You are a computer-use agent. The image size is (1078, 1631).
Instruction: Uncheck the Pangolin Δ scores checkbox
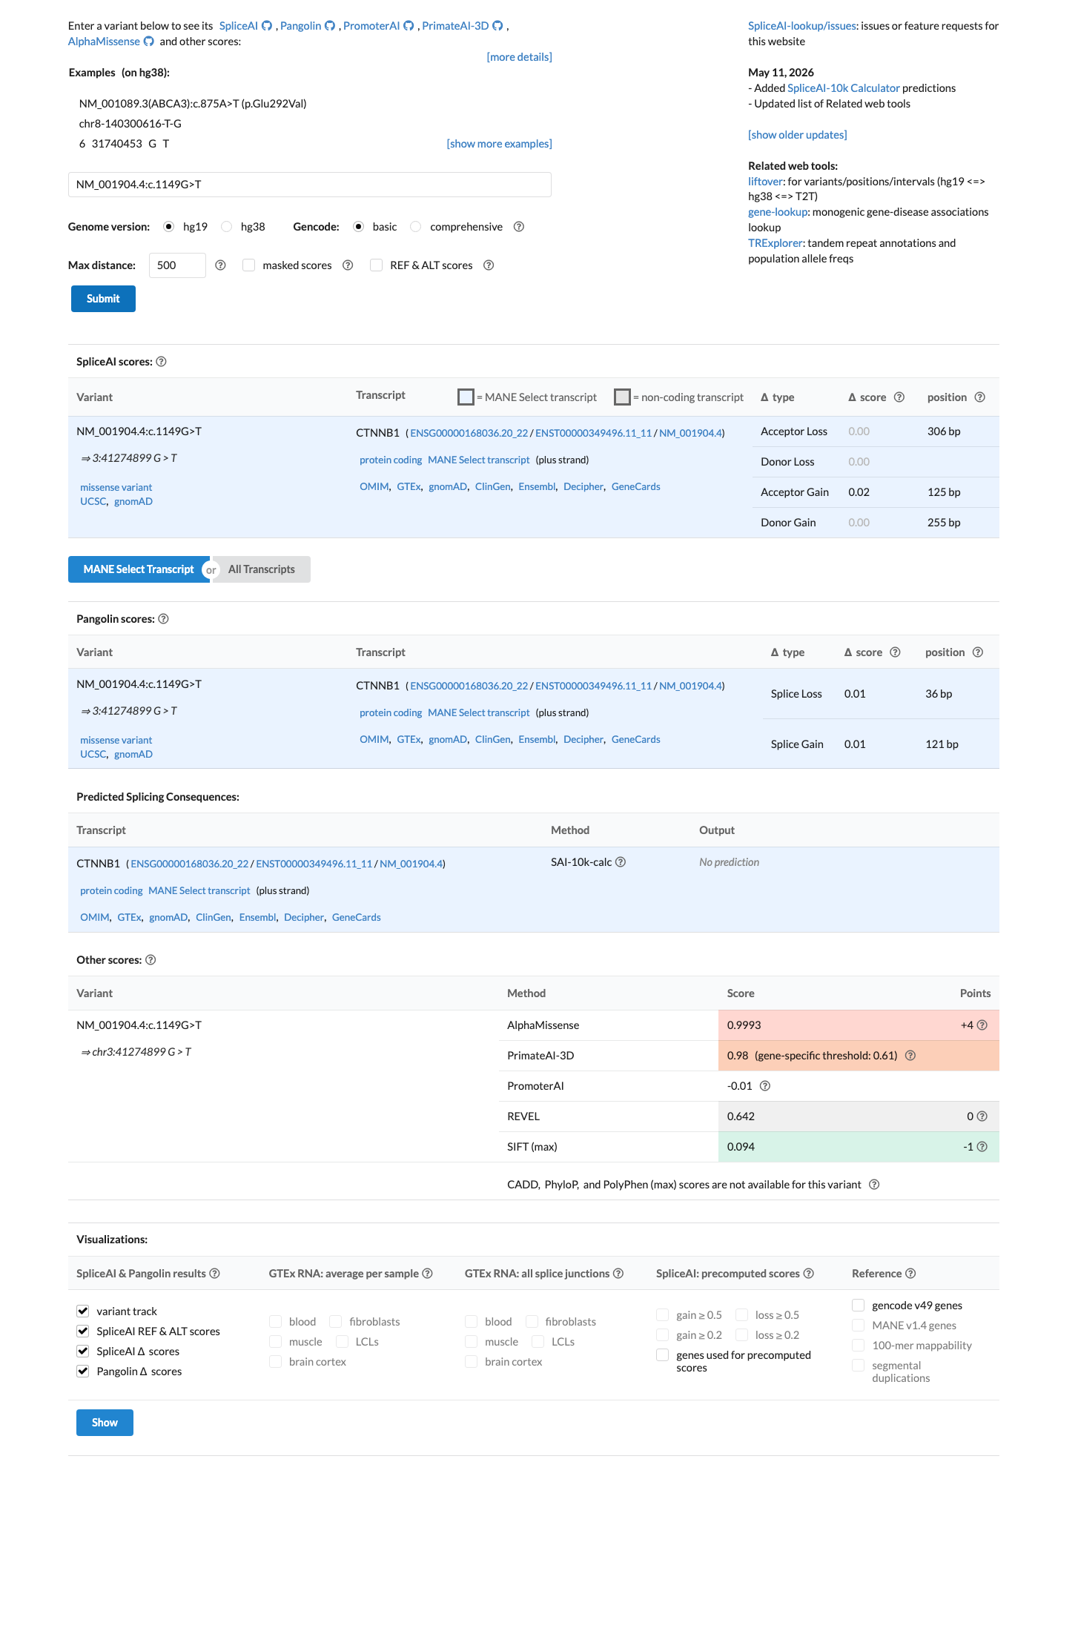point(83,1372)
